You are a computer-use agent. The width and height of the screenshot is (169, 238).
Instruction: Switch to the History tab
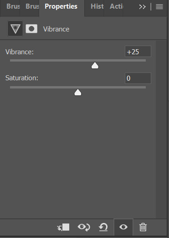97,6
